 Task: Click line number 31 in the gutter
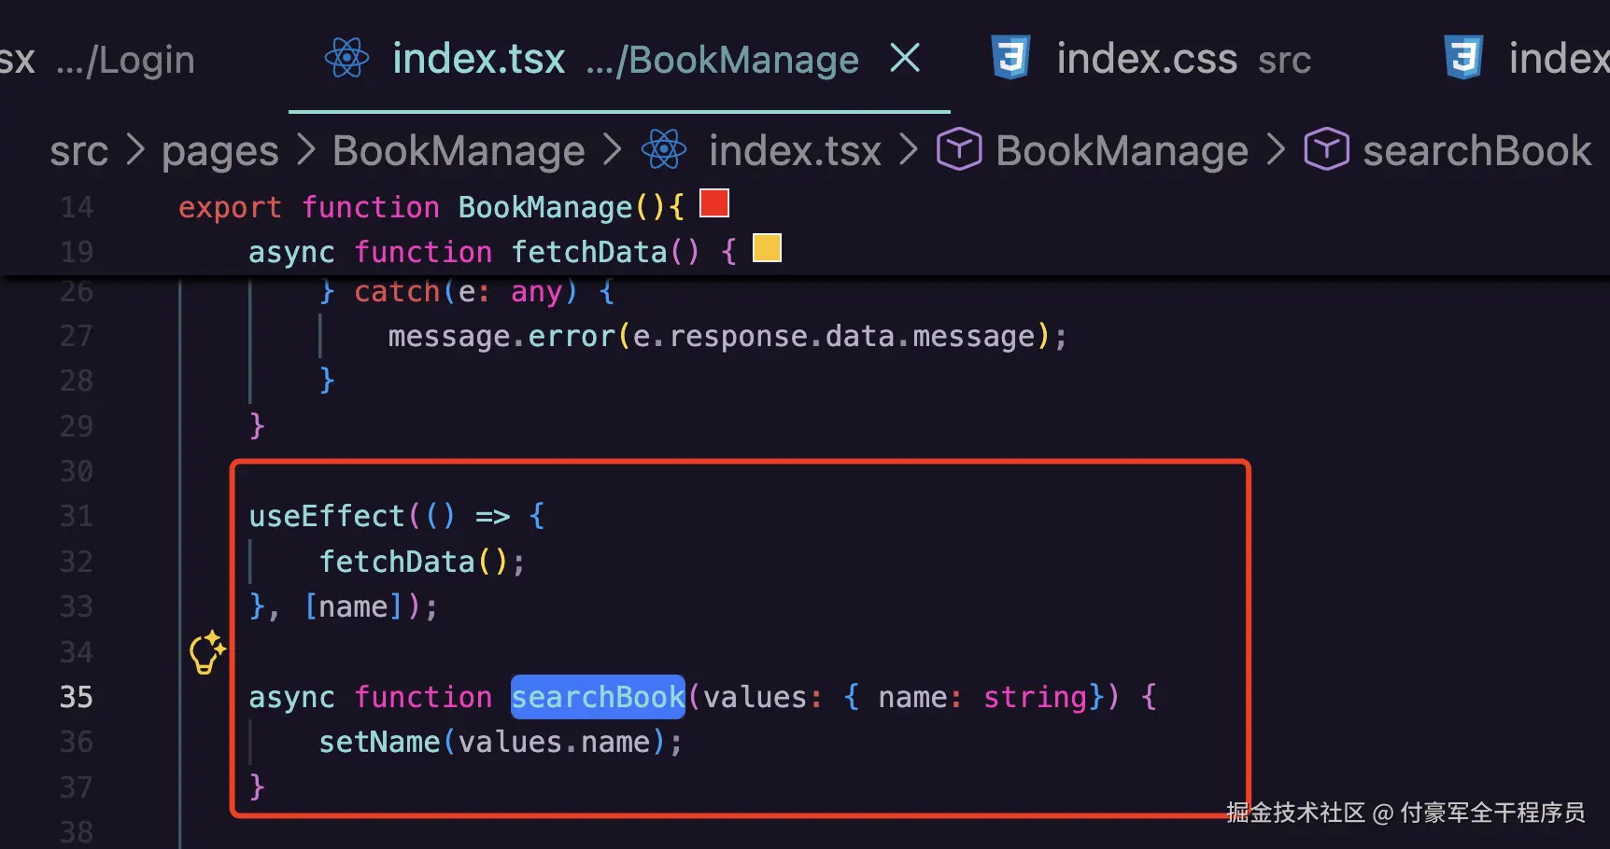click(x=77, y=516)
